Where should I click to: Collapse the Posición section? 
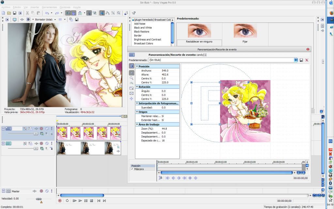137,66
